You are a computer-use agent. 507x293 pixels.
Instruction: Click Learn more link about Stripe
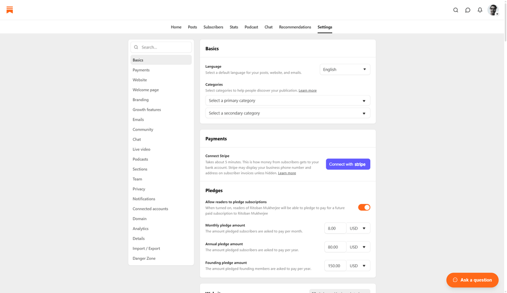(287, 173)
